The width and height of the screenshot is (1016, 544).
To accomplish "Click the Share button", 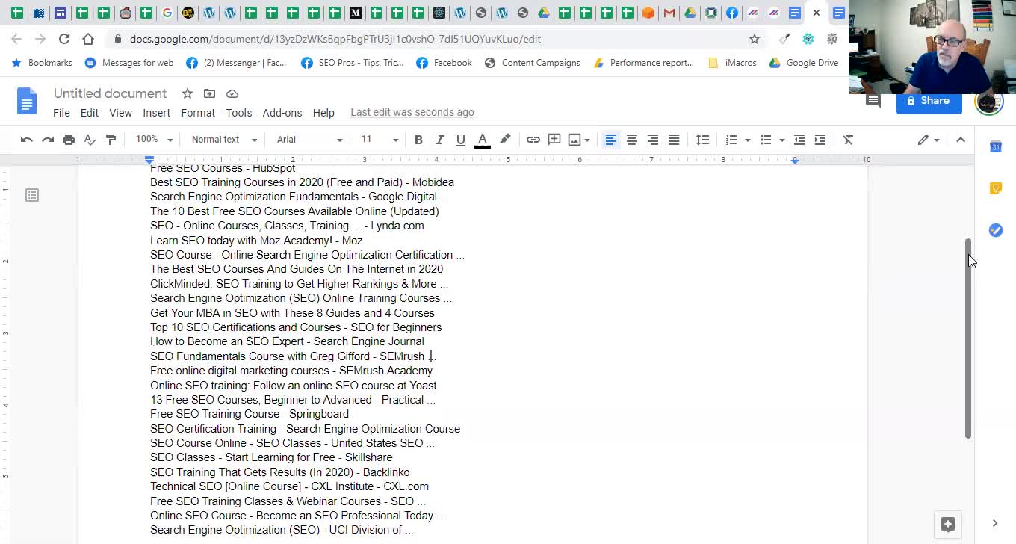I will [929, 101].
